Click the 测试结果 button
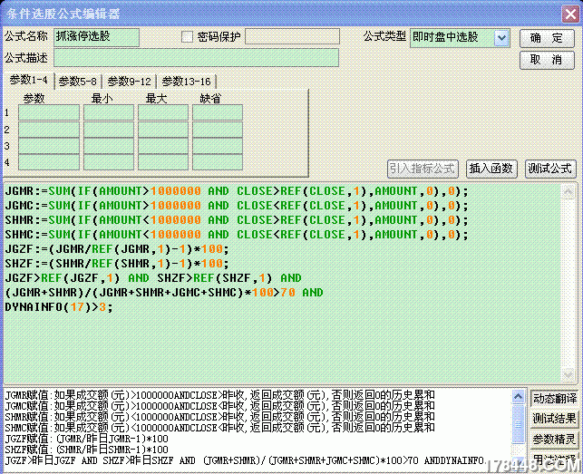The image size is (583, 474). (x=554, y=419)
